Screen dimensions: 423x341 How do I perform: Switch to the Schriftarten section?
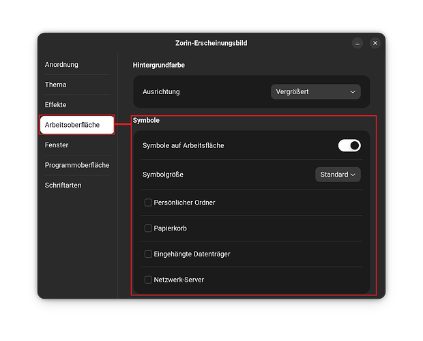[x=77, y=186]
